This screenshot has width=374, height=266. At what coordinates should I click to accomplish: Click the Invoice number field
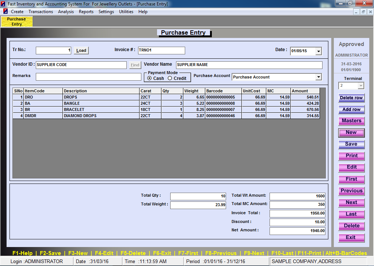[161, 50]
